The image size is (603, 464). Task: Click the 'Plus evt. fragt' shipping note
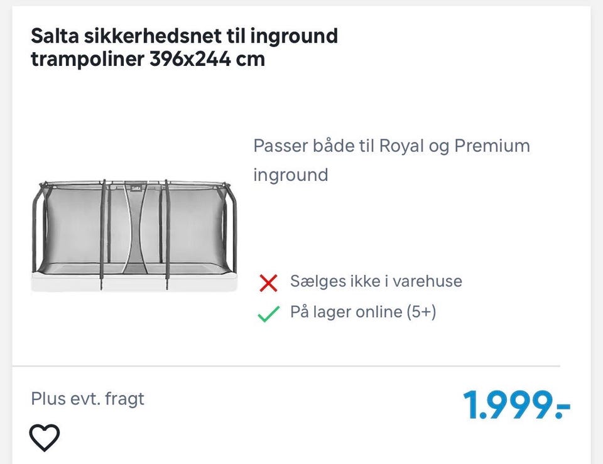(x=88, y=399)
